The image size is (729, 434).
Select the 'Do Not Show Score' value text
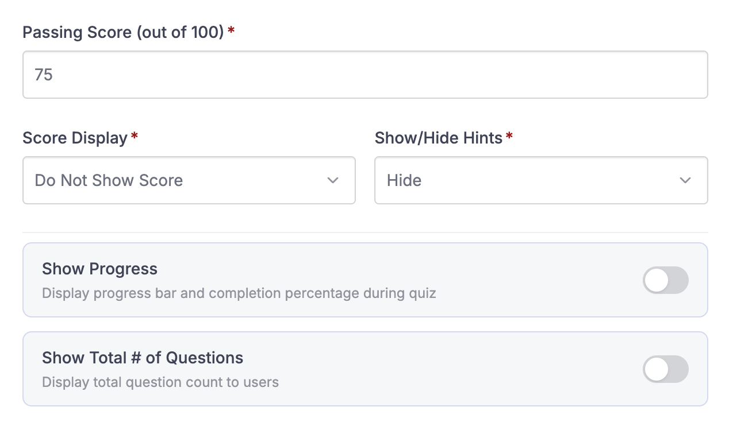tap(109, 180)
